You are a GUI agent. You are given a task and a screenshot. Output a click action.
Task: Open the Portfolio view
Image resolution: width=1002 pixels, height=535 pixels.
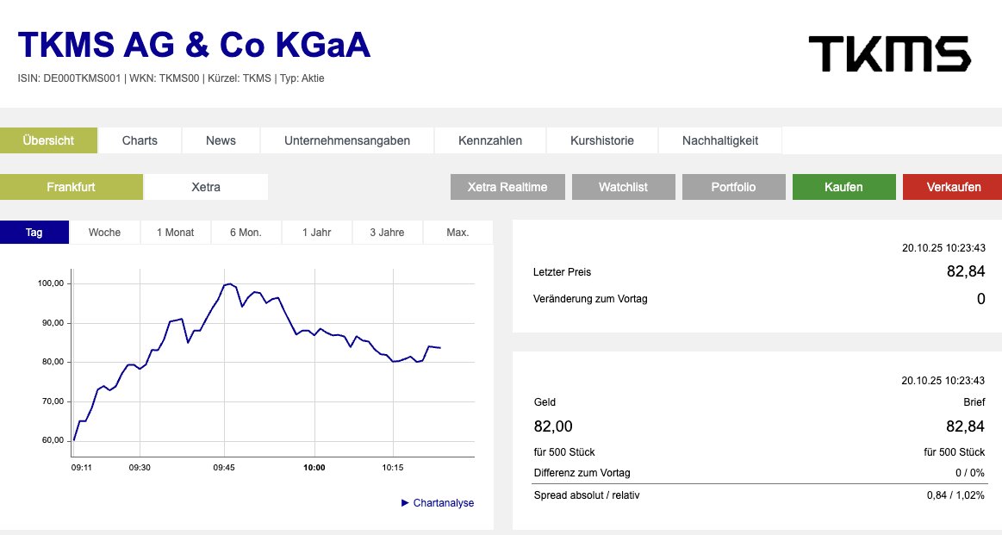[x=733, y=187]
